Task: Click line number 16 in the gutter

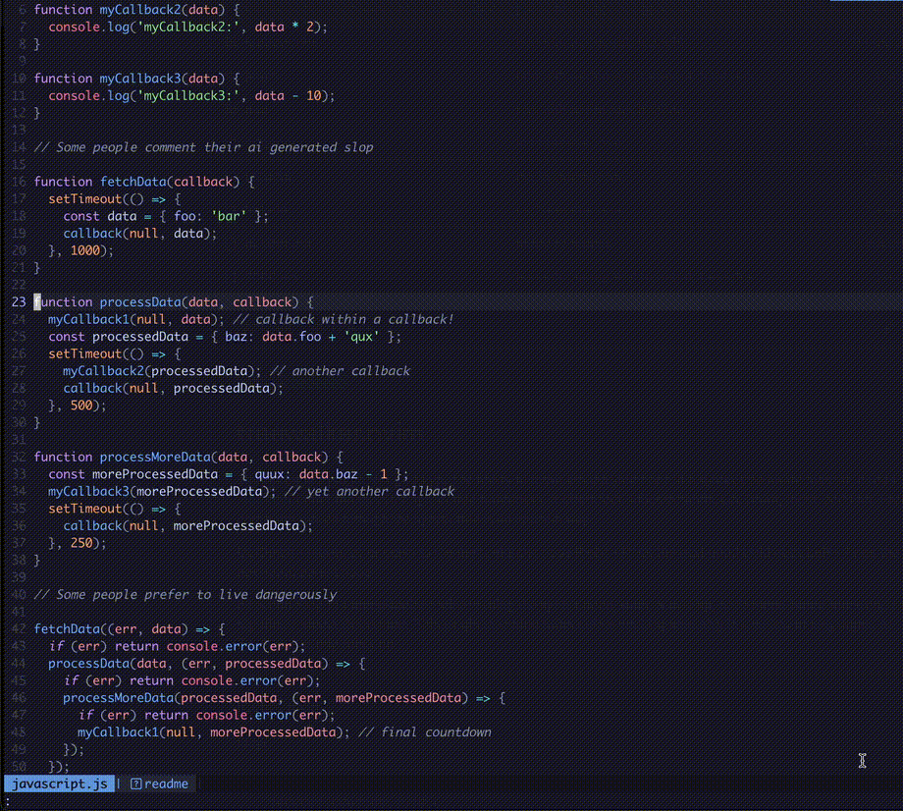Action: point(19,182)
